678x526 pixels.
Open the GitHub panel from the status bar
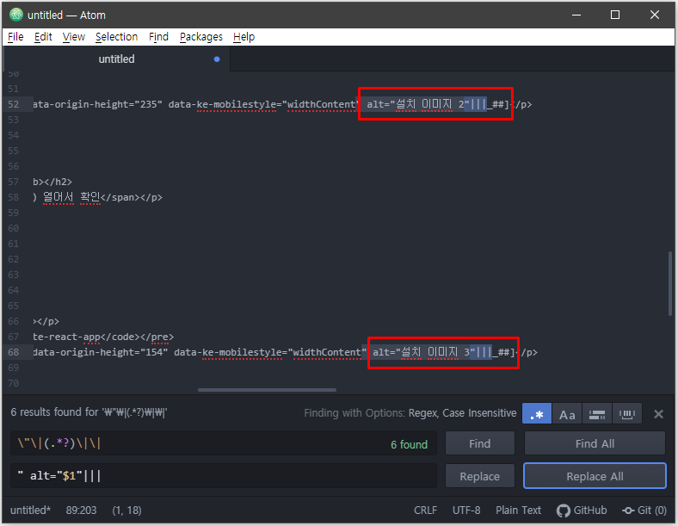[582, 511]
